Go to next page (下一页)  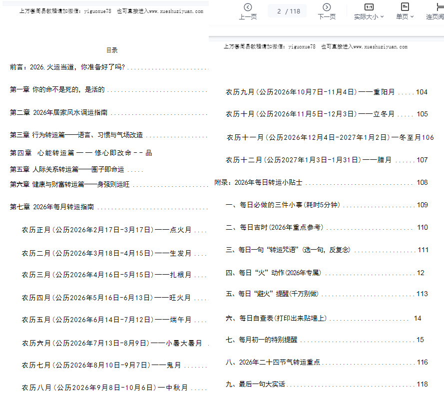tap(327, 11)
